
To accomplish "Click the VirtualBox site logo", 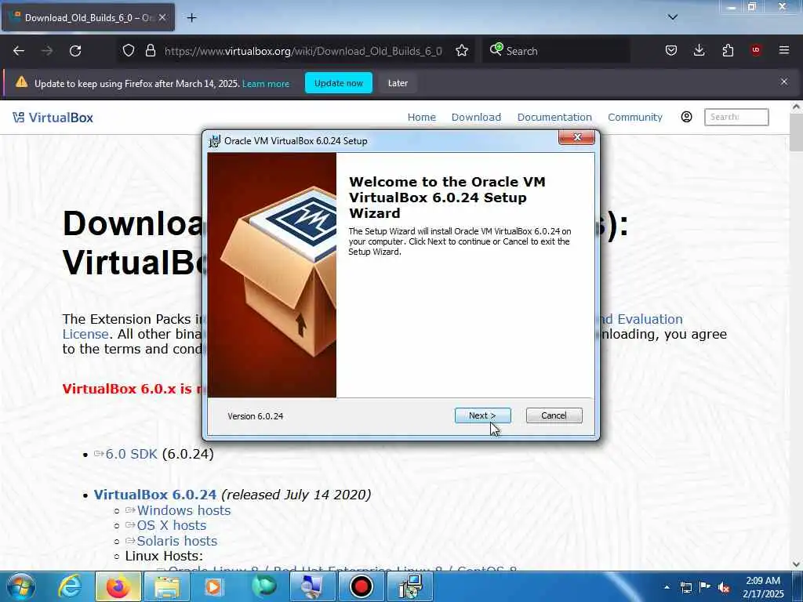I will [53, 118].
